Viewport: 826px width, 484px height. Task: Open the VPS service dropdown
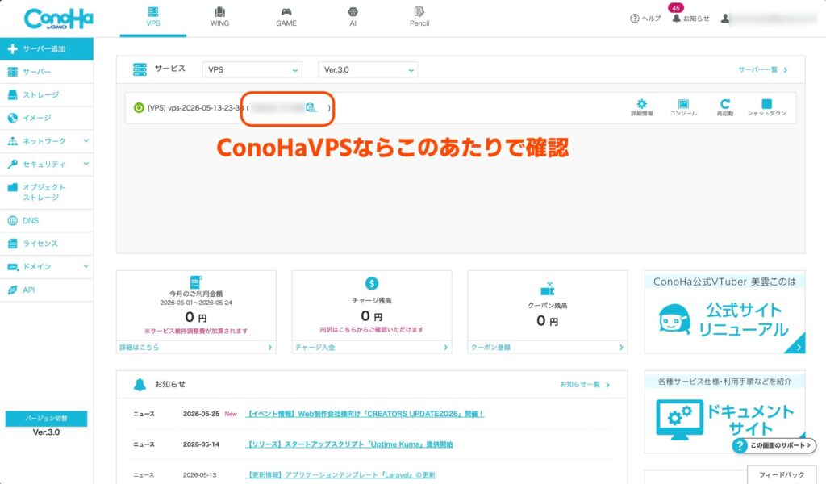pyautogui.click(x=252, y=69)
